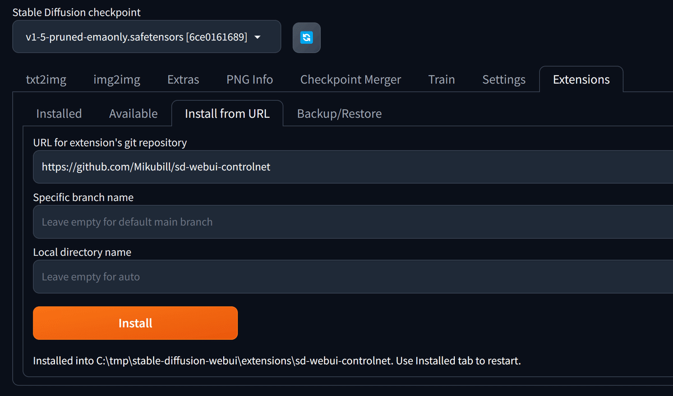Click the 'Specific branch name' label
The height and width of the screenshot is (396, 673).
point(83,197)
